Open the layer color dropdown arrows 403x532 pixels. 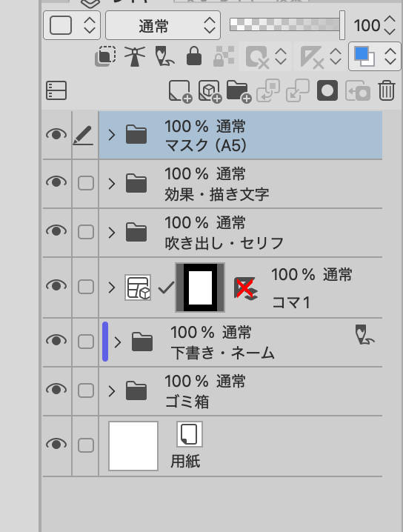click(390, 56)
